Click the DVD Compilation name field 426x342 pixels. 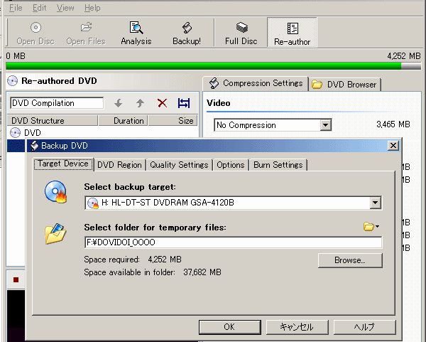[57, 103]
